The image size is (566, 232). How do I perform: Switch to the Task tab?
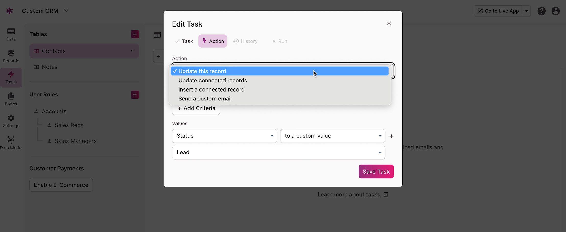(184, 41)
